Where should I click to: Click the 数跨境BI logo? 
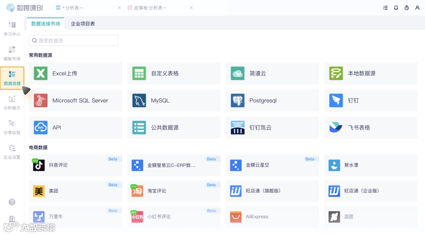click(24, 8)
